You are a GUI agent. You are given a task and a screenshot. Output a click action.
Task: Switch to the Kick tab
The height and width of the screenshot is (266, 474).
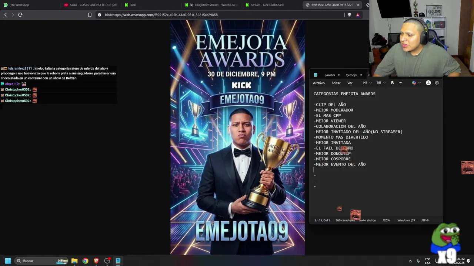coord(152,5)
